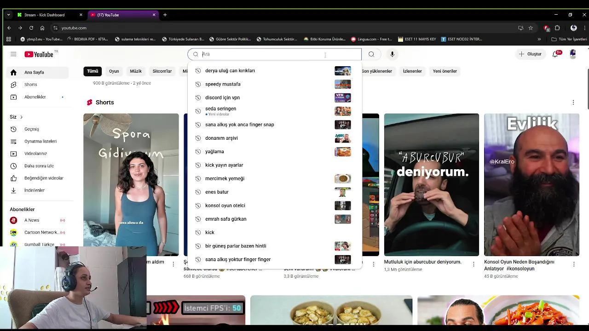The height and width of the screenshot is (331, 589).
Task: Click thumbnail next to mercimek yemeği suggestion
Action: pyautogui.click(x=342, y=178)
